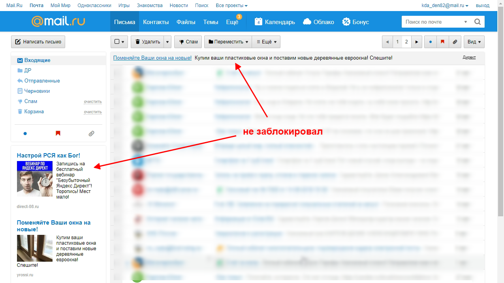
Task: Expand the mail search options arrow
Action: pyautogui.click(x=466, y=22)
